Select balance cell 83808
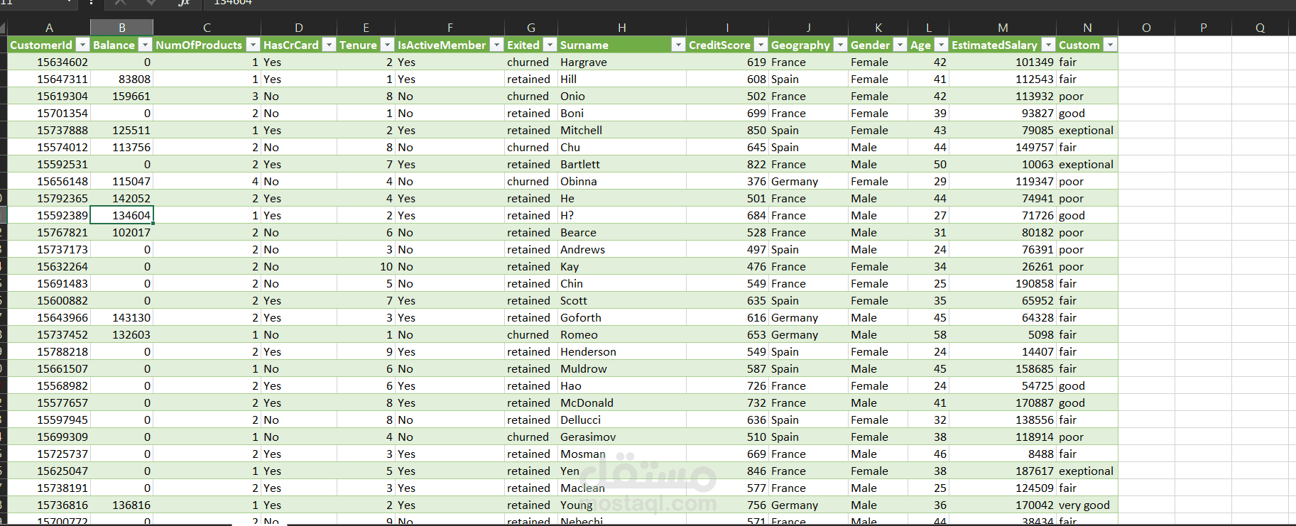1296x526 pixels. click(121, 79)
